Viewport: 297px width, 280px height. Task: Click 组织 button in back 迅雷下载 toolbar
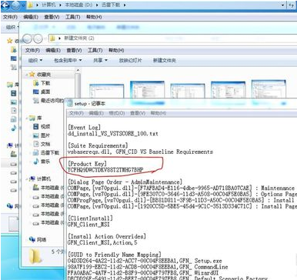point(12,27)
